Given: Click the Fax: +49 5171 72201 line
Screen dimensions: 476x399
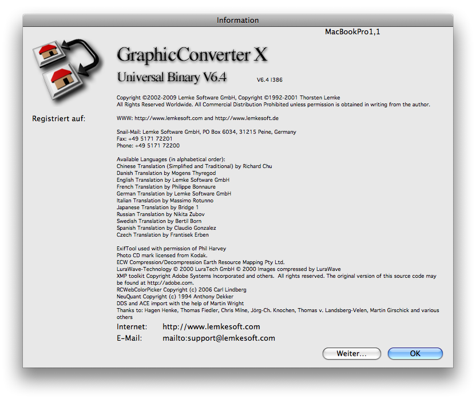Looking at the screenshot, I should pos(145,139).
